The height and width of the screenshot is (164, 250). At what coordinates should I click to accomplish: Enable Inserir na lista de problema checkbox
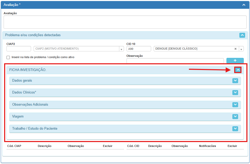pos(8,57)
